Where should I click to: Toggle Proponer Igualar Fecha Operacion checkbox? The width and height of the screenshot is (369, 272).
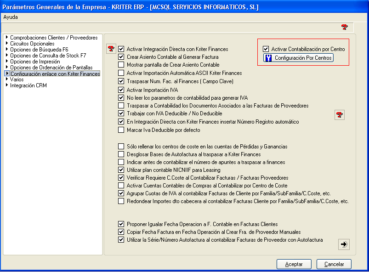(x=121, y=224)
